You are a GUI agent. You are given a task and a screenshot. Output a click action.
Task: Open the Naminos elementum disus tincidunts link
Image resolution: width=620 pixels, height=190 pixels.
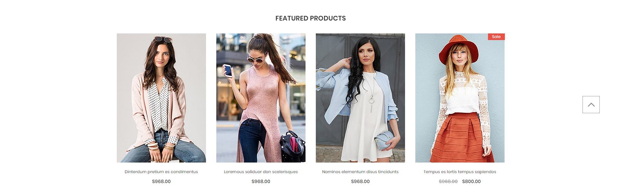pos(360,172)
